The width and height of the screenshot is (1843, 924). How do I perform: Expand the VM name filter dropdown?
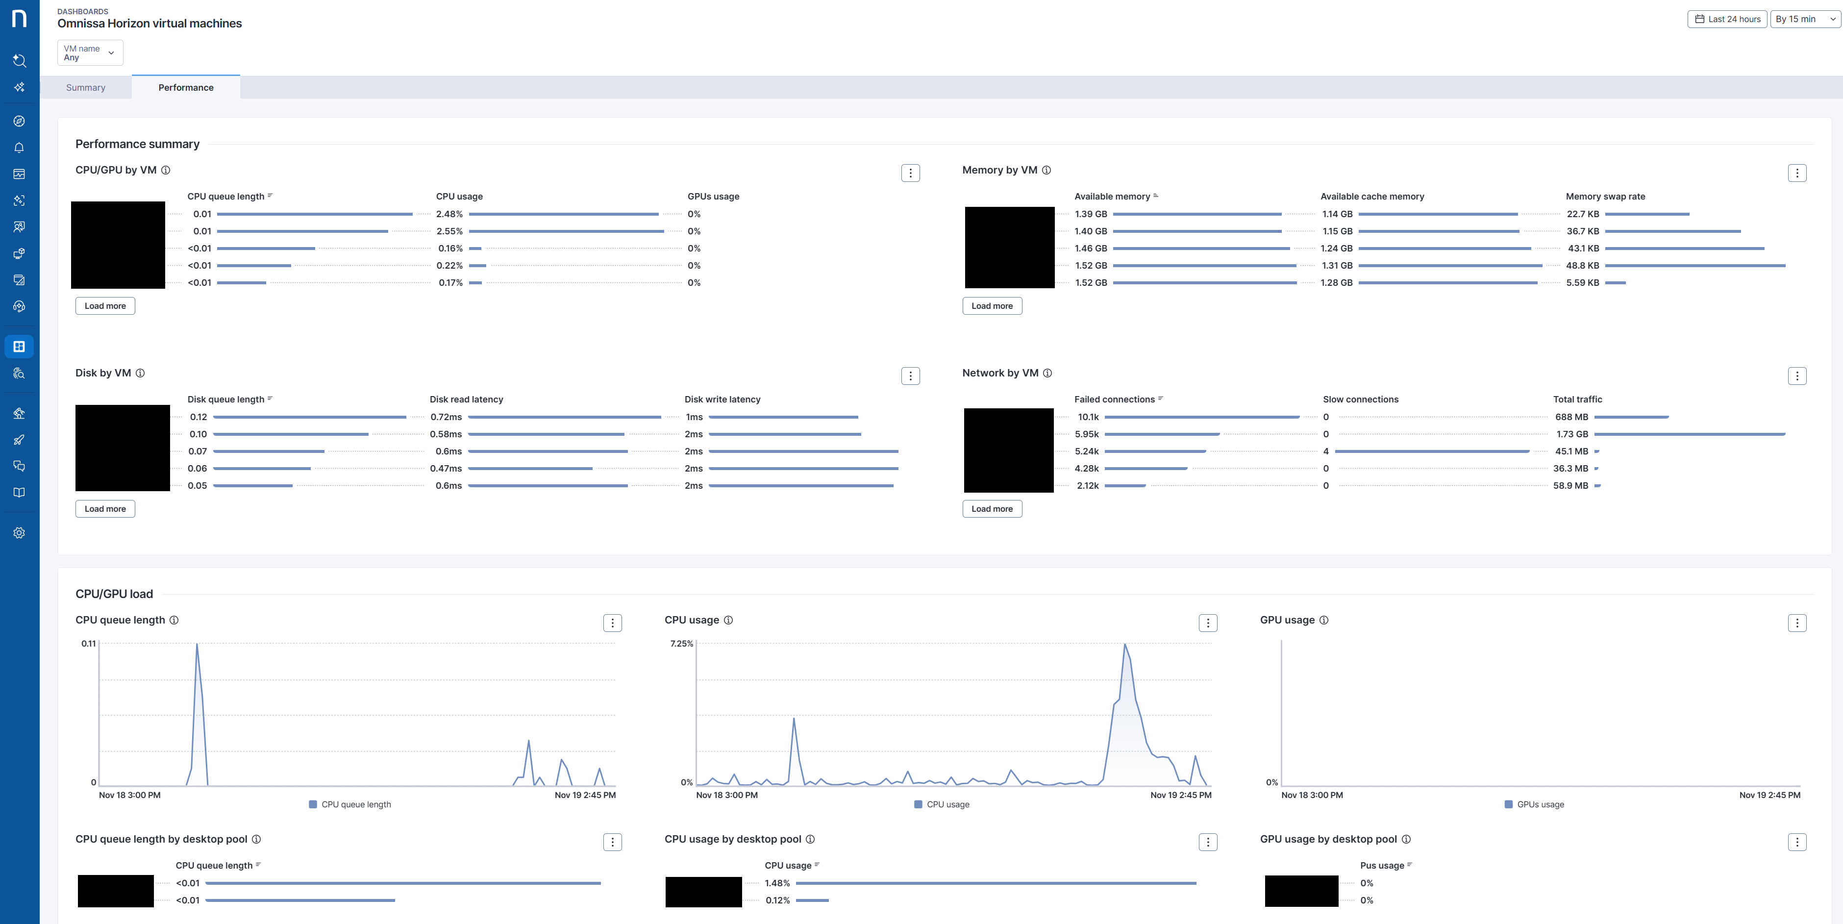(x=90, y=53)
